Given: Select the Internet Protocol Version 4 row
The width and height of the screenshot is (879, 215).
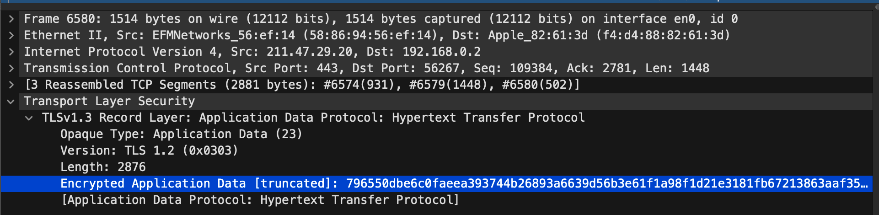Looking at the screenshot, I should [252, 52].
